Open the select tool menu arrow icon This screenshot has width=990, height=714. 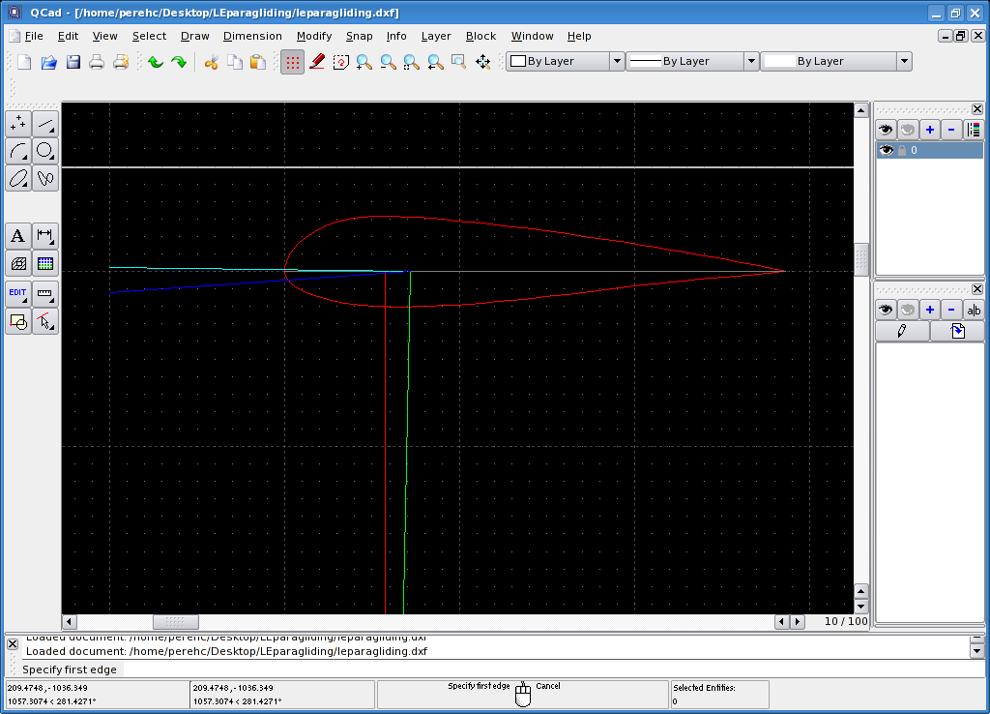tap(45, 321)
